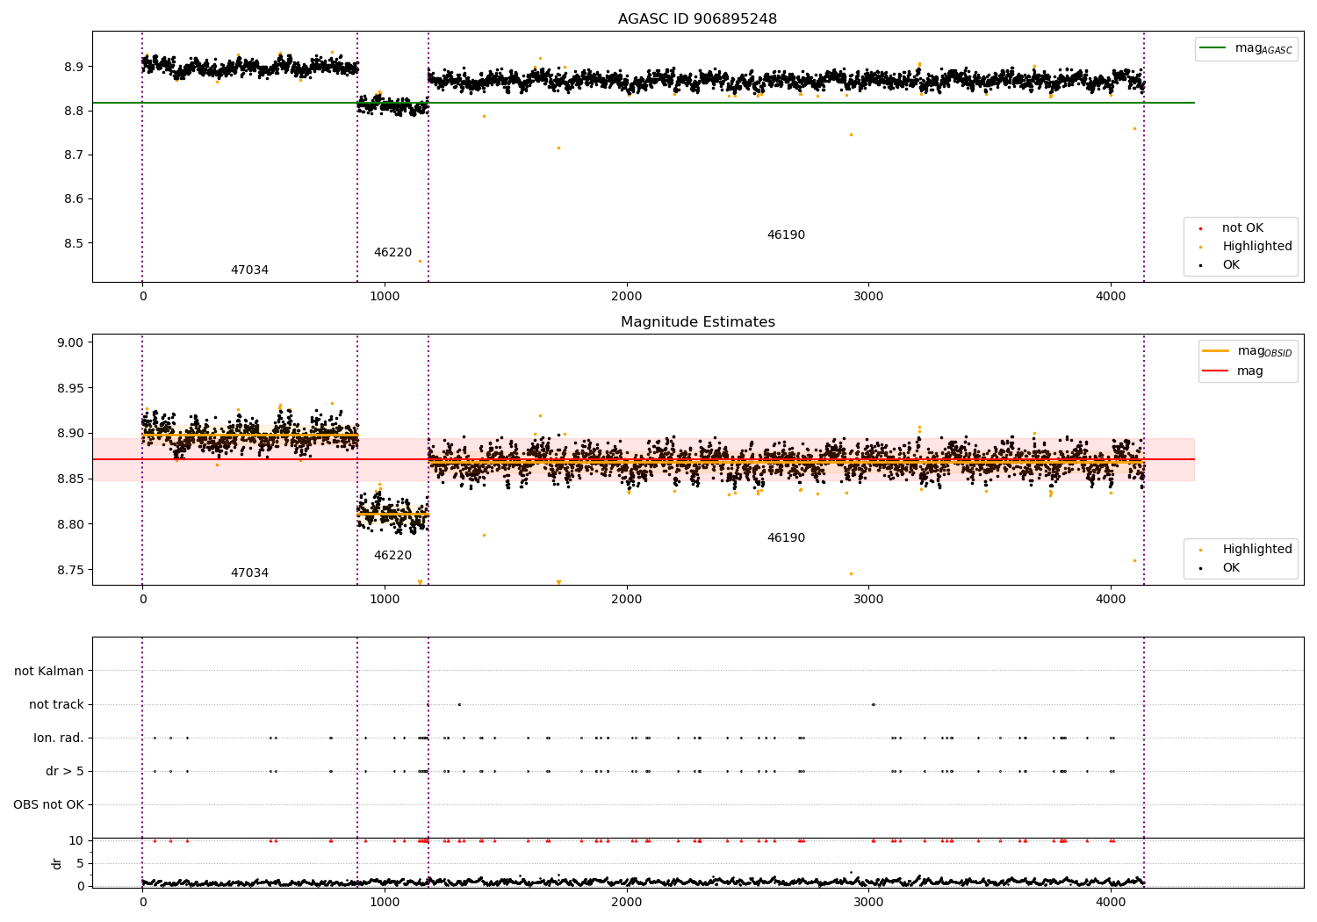Click x-axis tick 3000 under Magnitude Estimates plot
Viewport: 1317px width, 922px height.
click(x=868, y=600)
